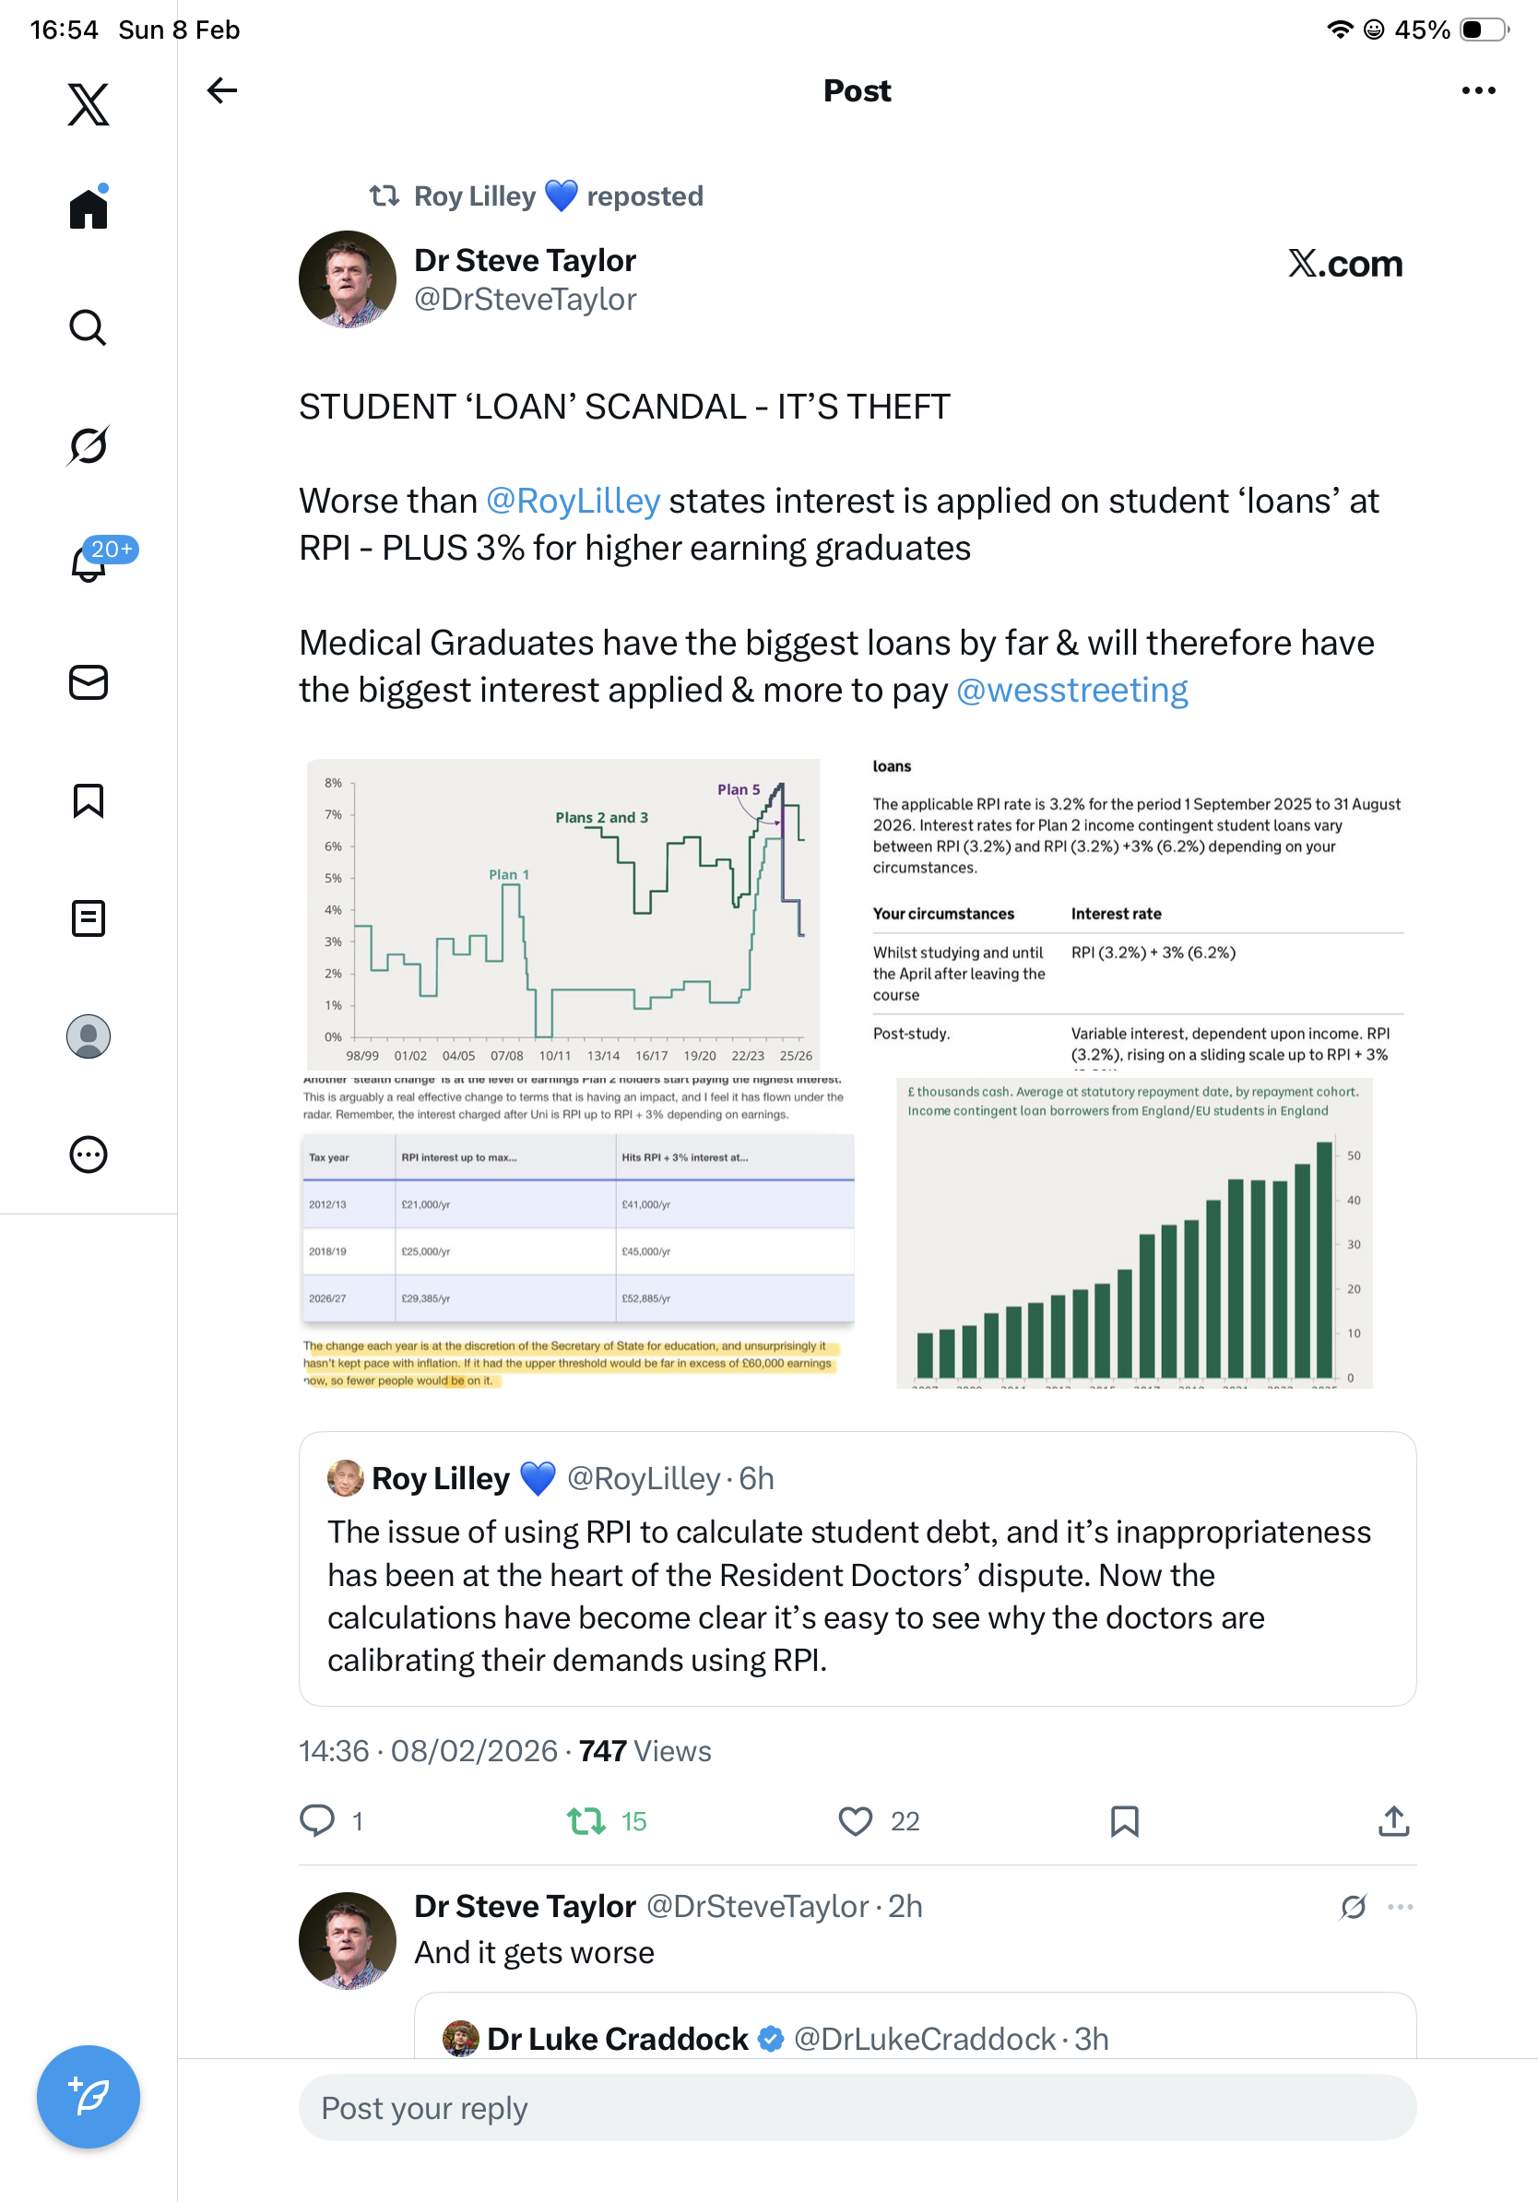The height and width of the screenshot is (2202, 1538).
Task: Open the @wesstreeting mention link
Action: [1072, 691]
